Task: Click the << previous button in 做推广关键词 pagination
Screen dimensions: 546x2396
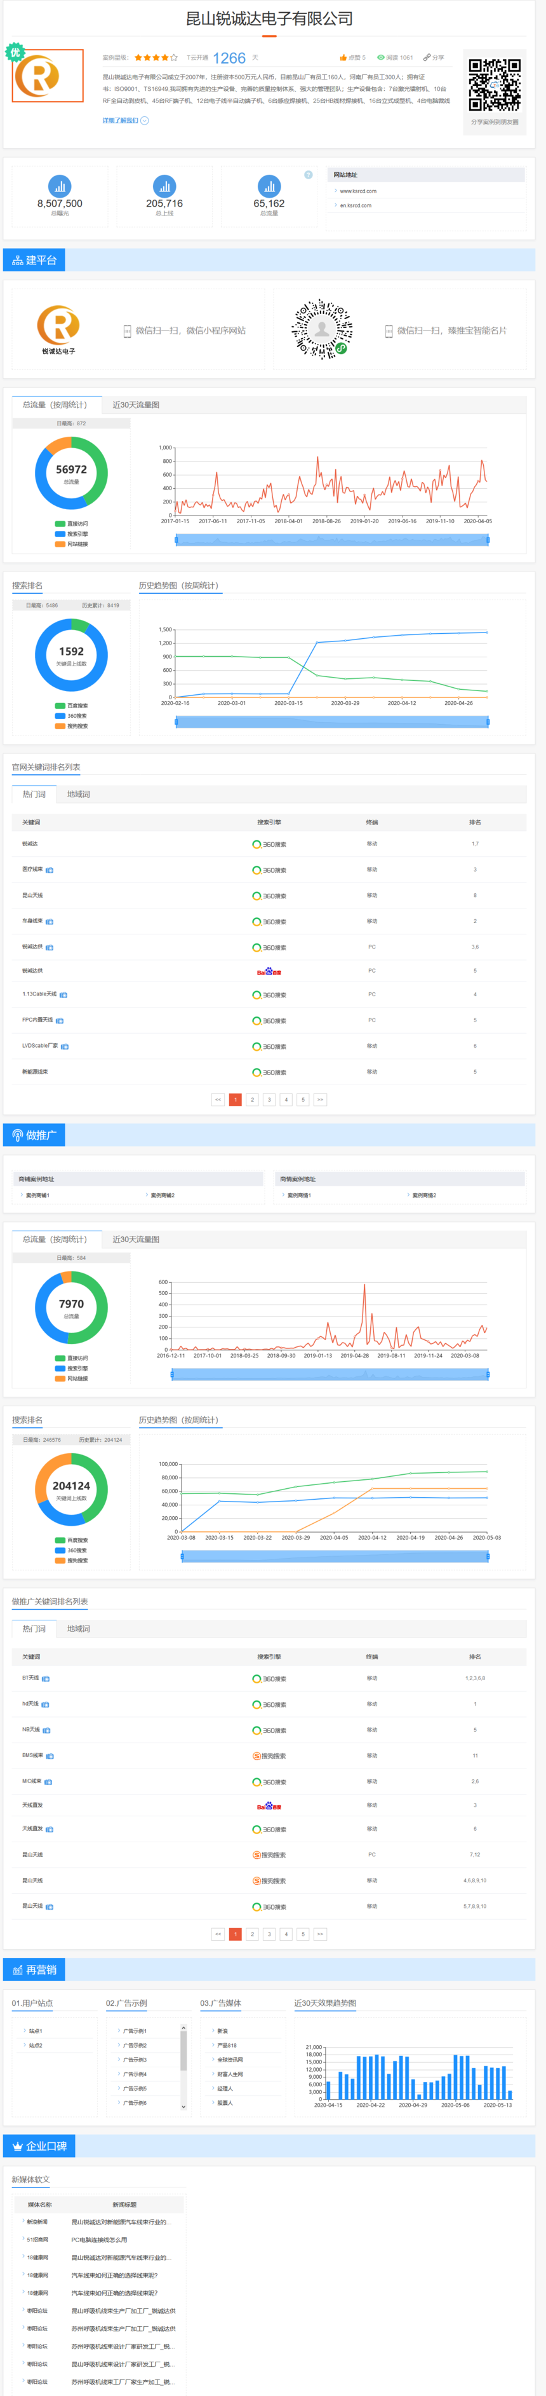Action: [x=218, y=1934]
